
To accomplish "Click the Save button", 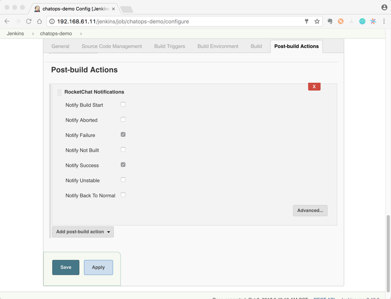I will point(66,267).
